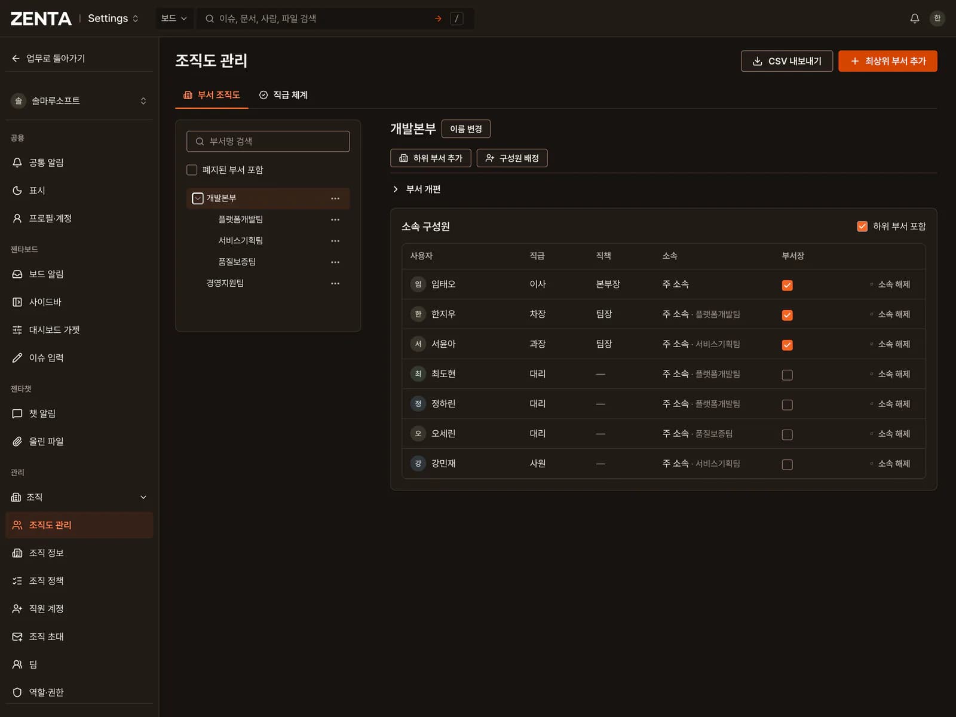The image size is (956, 717).
Task: Open 챗 알림 settings
Action: point(79,413)
